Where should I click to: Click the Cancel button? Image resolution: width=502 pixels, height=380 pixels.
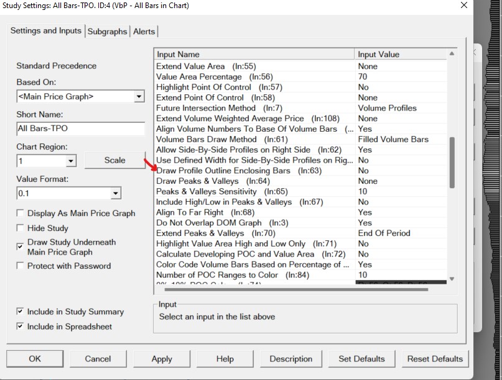[x=98, y=359]
